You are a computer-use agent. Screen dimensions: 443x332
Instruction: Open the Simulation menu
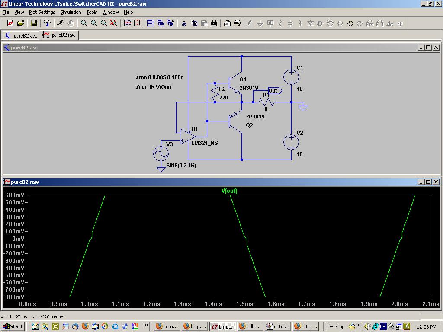coord(71,12)
